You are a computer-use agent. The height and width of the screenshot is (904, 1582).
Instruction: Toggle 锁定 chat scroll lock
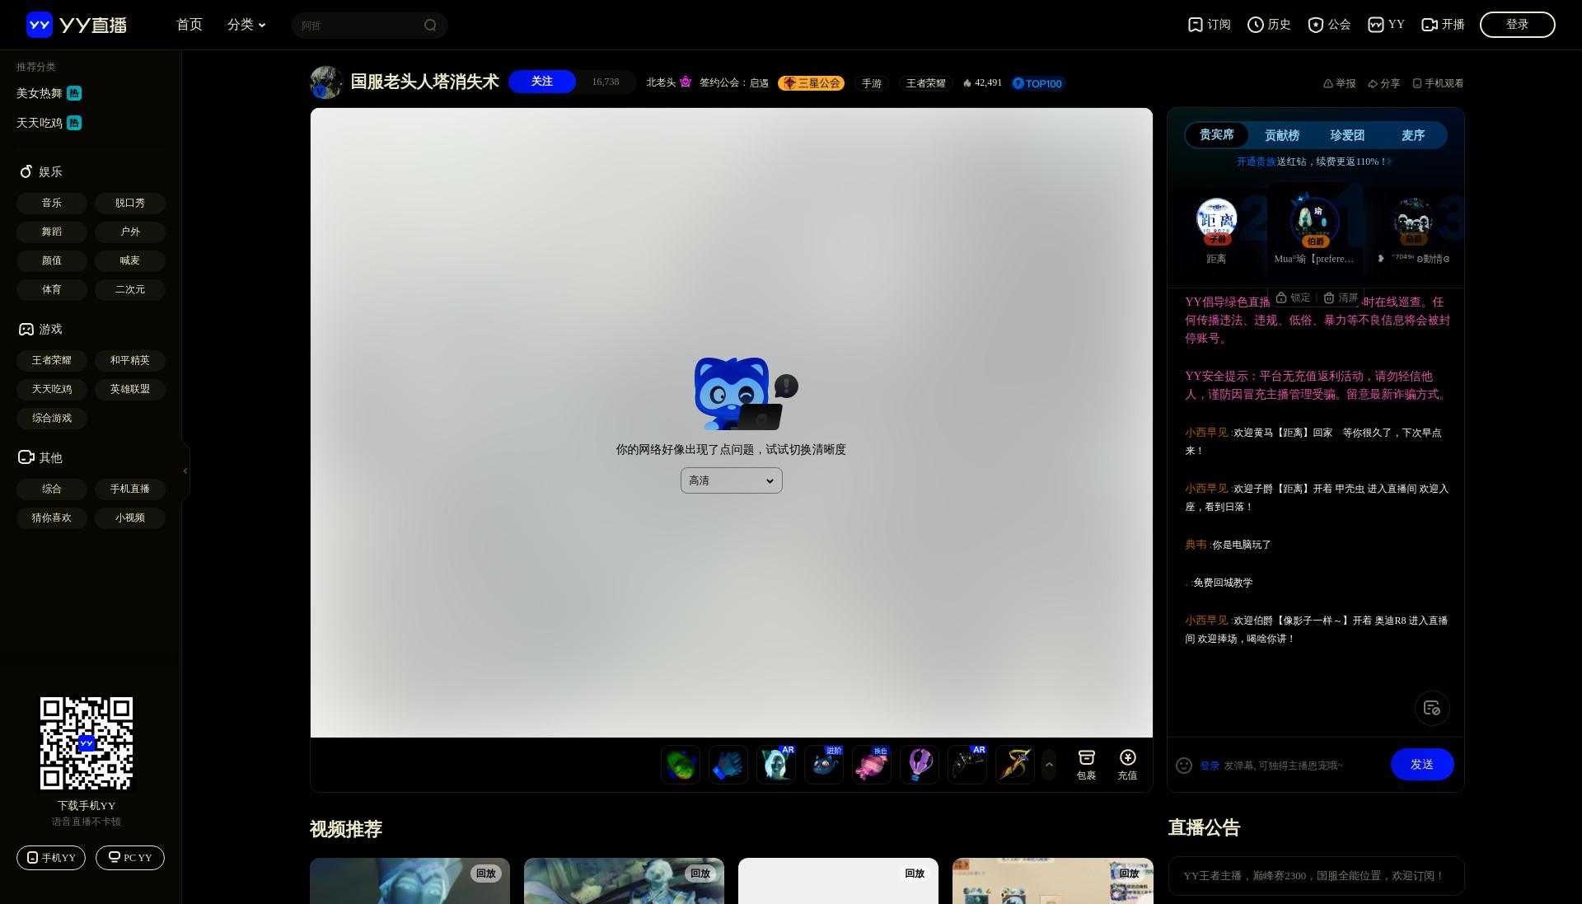coord(1293,297)
